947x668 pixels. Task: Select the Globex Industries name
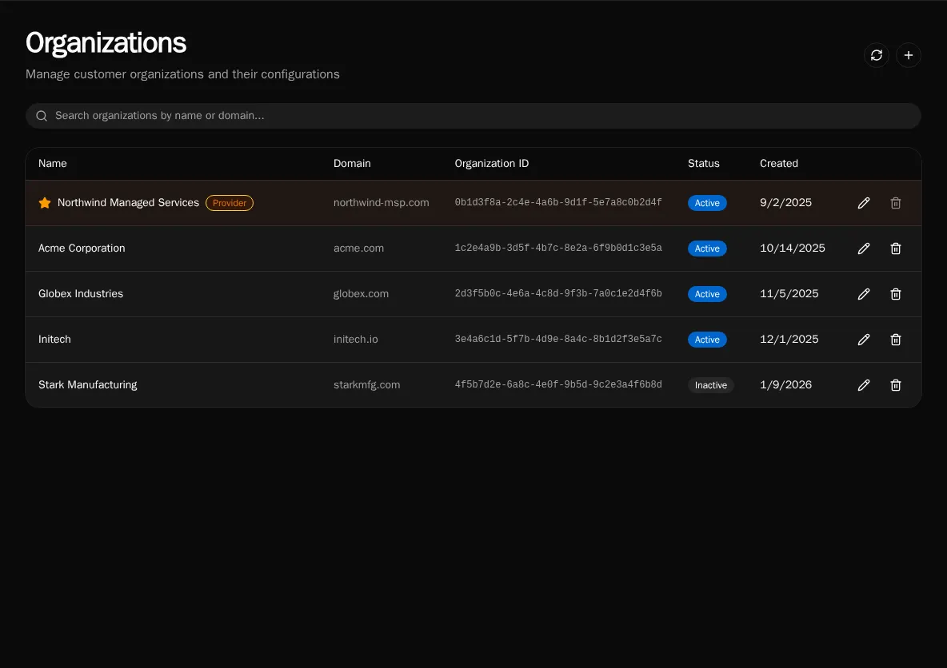coord(81,294)
